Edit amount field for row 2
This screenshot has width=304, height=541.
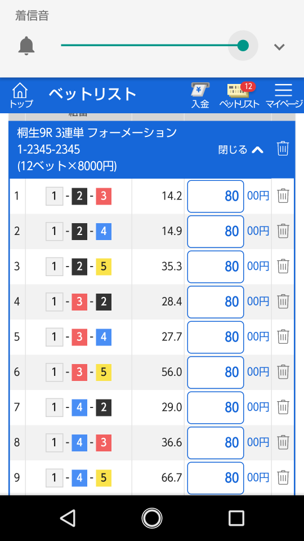coord(216,232)
